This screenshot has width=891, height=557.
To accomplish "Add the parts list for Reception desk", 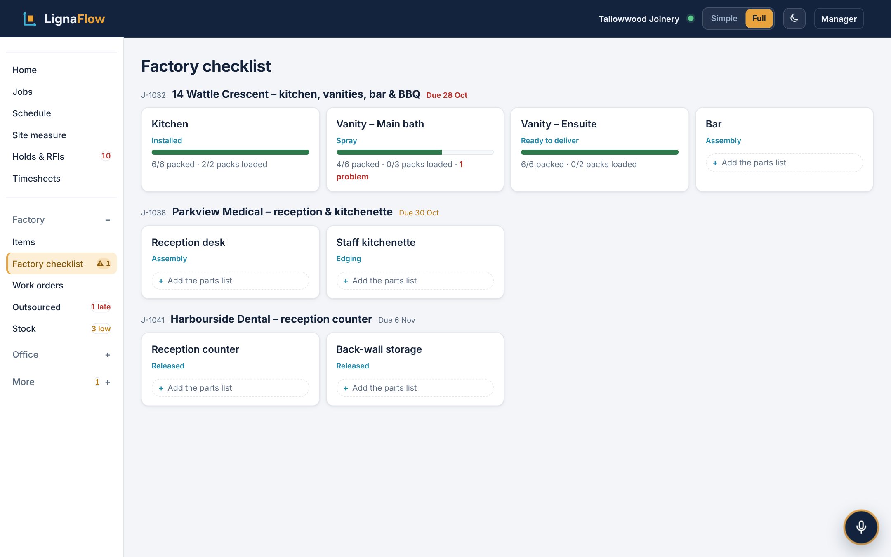I will [x=230, y=281].
